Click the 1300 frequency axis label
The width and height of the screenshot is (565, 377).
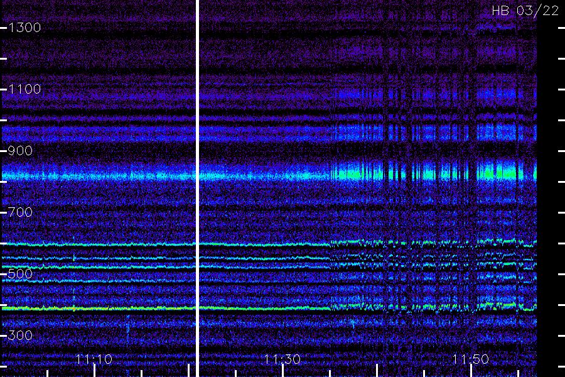pyautogui.click(x=24, y=28)
